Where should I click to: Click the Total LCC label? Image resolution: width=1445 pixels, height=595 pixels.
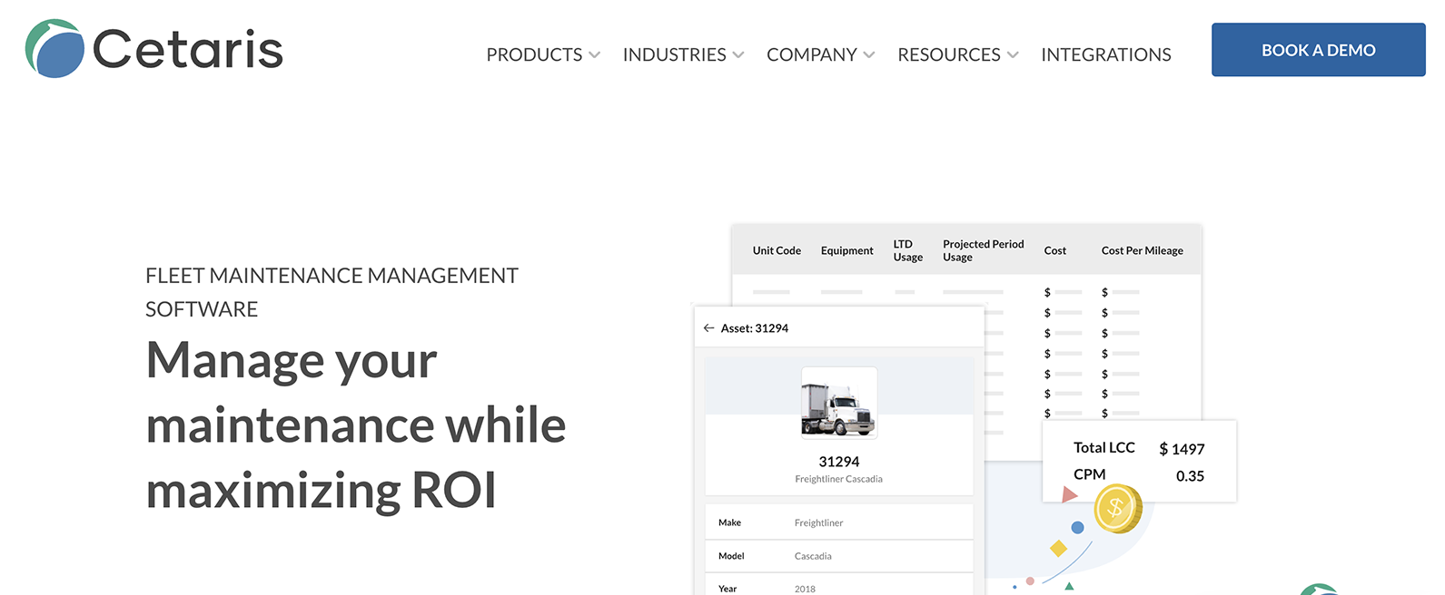[x=1104, y=447]
